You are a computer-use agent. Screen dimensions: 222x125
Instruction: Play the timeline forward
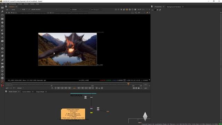[x=79, y=88]
